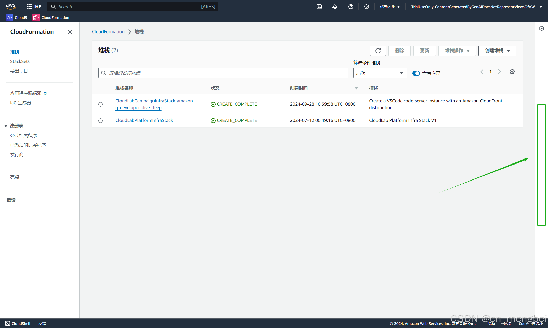Open CloudLabPlatformInfraStack stack link

(144, 120)
